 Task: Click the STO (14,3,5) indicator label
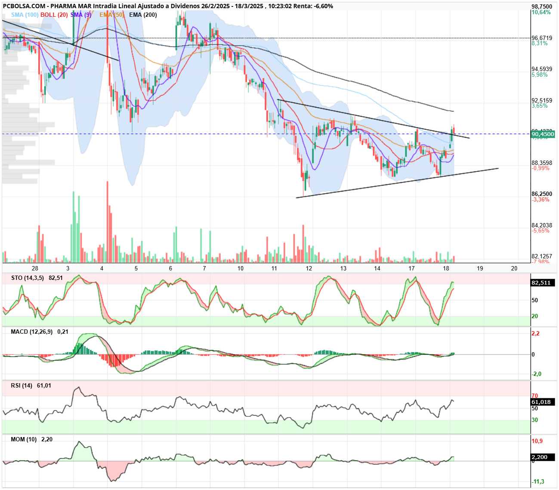click(x=28, y=278)
